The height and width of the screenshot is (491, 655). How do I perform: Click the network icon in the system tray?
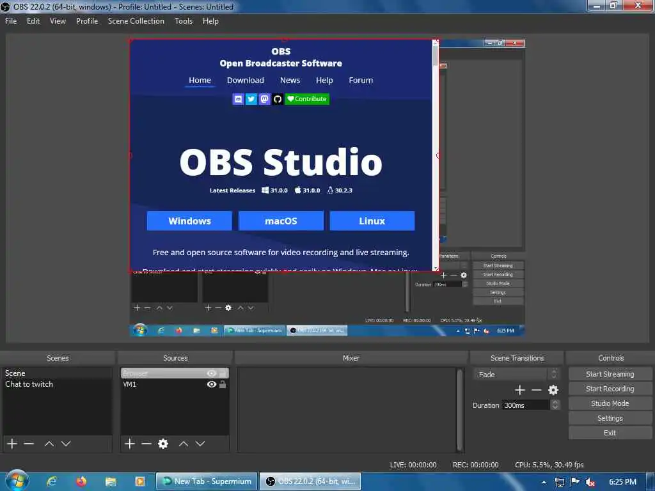[x=559, y=482]
